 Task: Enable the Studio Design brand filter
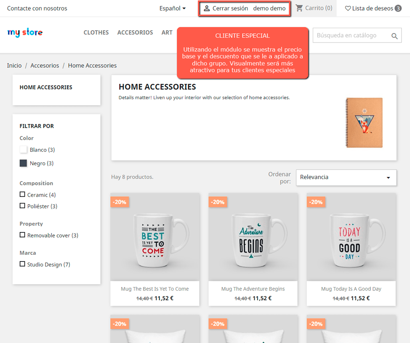tap(23, 264)
